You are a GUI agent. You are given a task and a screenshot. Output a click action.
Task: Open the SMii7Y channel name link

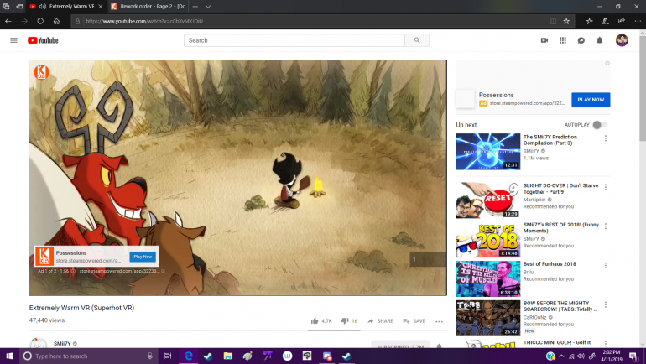[62, 343]
